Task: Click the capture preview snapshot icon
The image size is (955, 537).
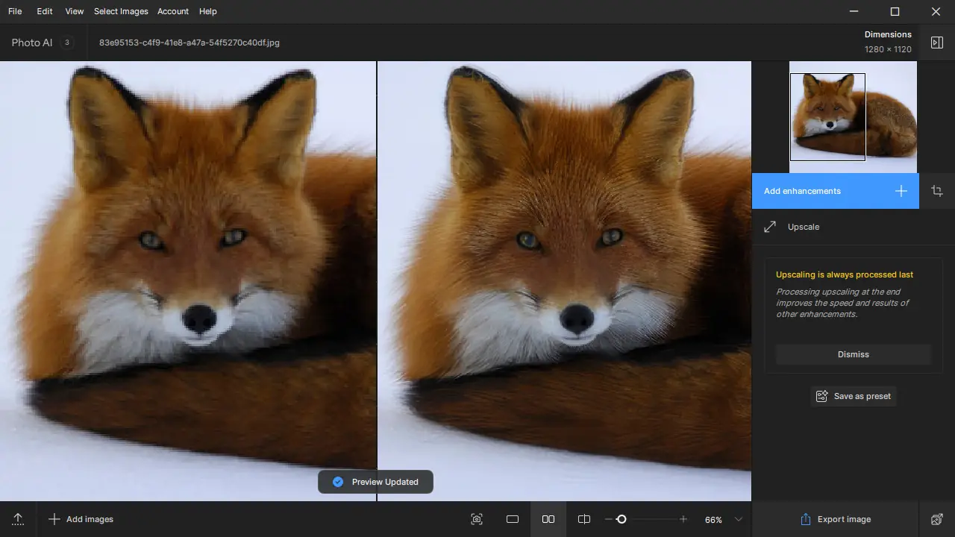Action: click(477, 519)
